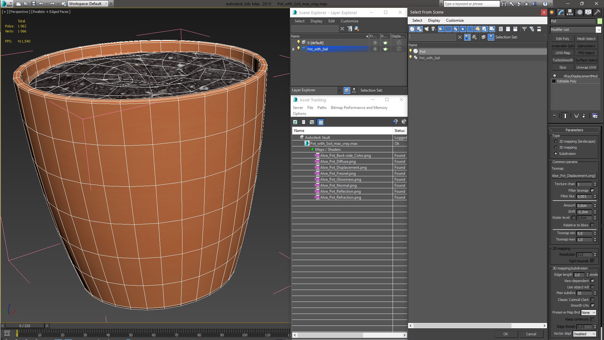Click the select none icon in Select From Scene
604x340 pixels.
click(508, 29)
